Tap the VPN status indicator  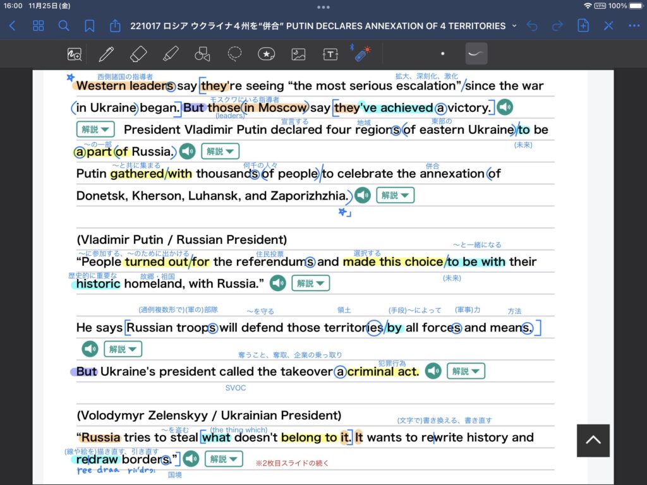coord(600,6)
